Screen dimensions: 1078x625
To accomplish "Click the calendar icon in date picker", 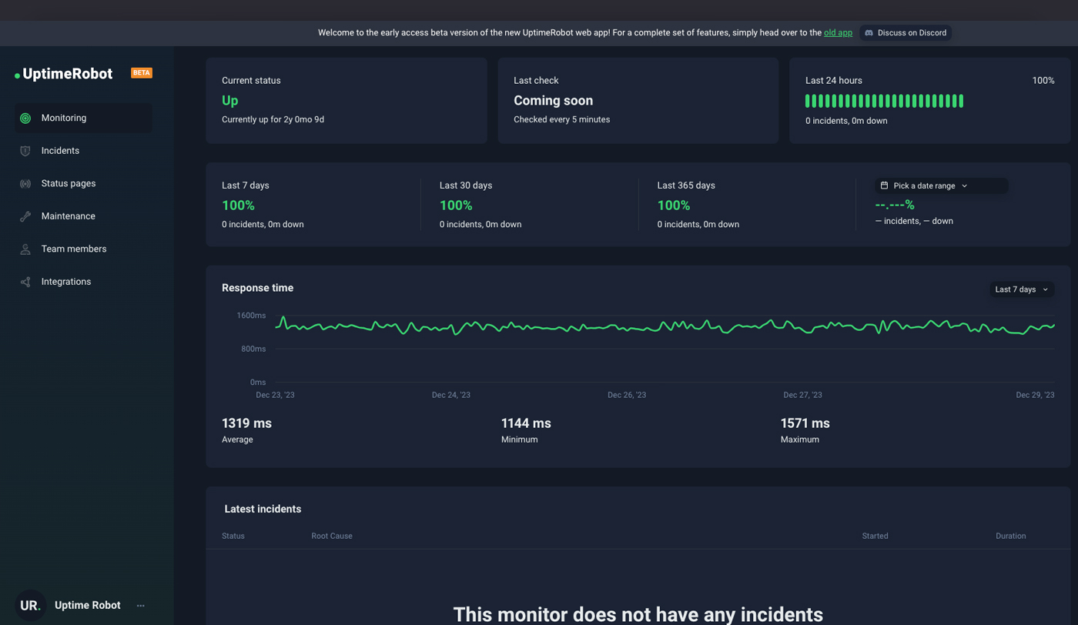I will [x=884, y=185].
